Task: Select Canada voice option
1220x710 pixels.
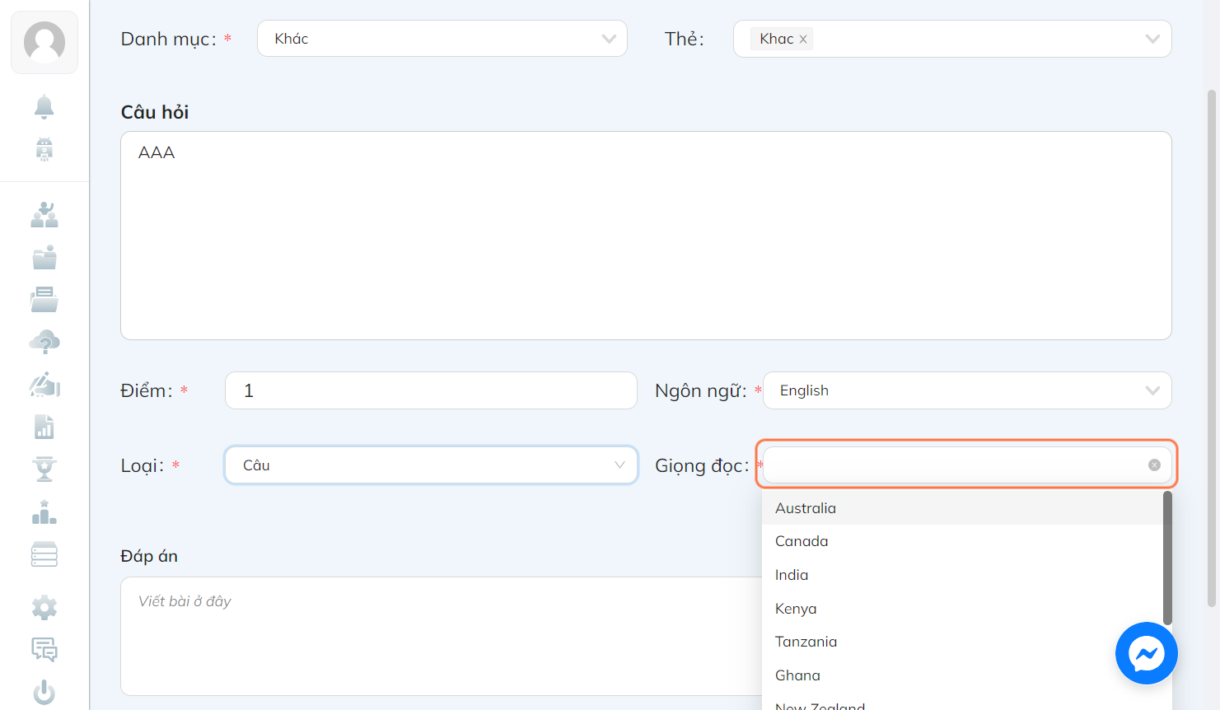Action: (962, 541)
